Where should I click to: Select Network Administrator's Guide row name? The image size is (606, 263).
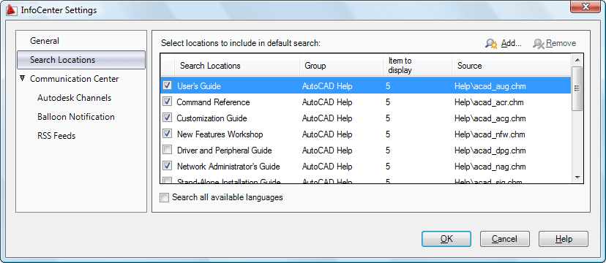pos(228,167)
